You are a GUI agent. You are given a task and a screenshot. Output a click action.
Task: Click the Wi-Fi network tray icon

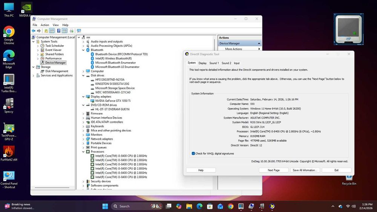point(348,206)
